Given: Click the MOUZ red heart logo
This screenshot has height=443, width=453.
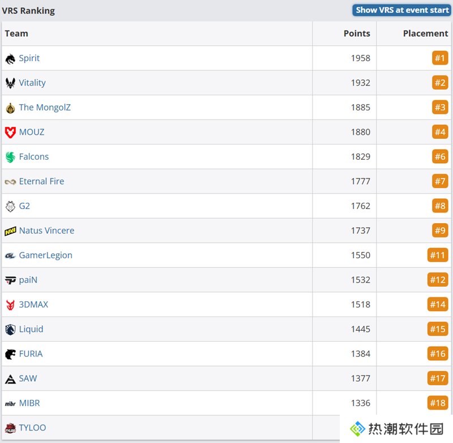Looking at the screenshot, I should coord(10,133).
